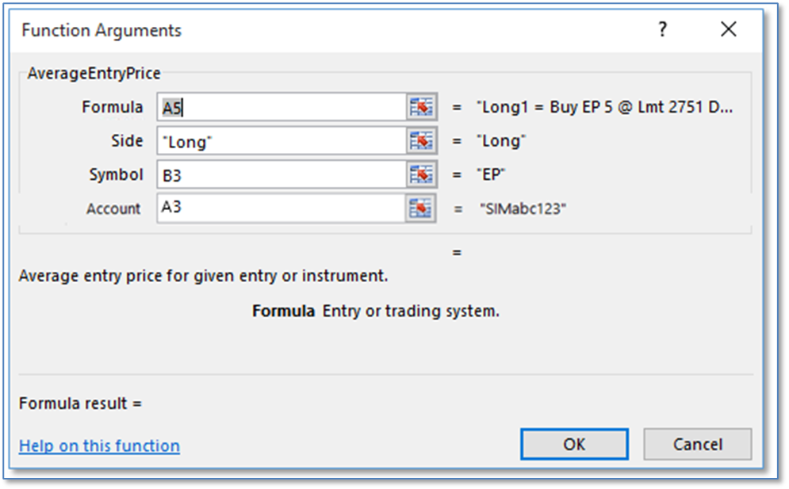
Task: Click the "Formula result =" text
Action: [80, 403]
